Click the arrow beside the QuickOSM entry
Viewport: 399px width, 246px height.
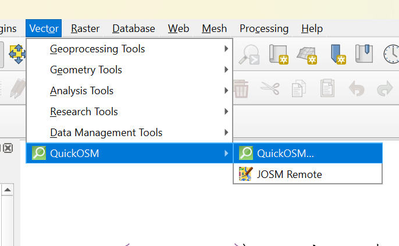tap(226, 153)
